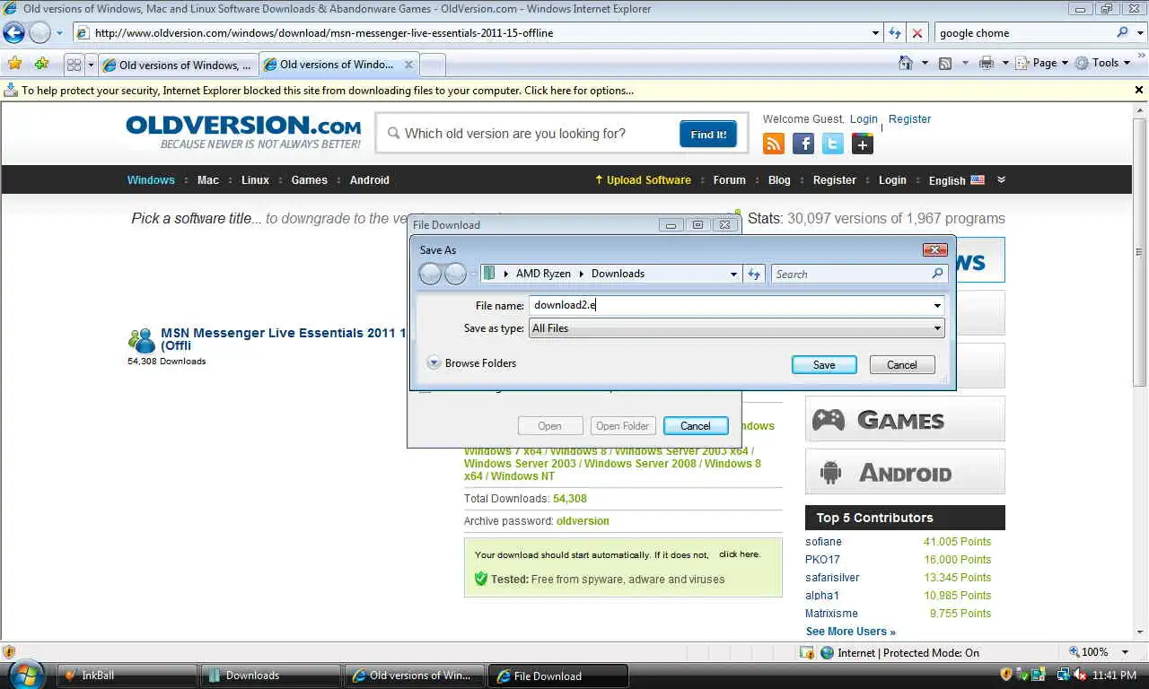1149x689 pixels.
Task: Click the Add to Favorites icon
Action: (x=41, y=64)
